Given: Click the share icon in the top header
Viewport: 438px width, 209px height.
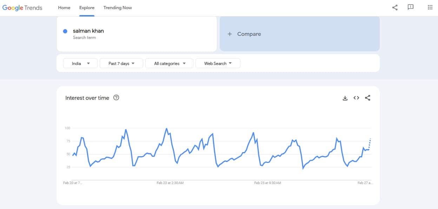Looking at the screenshot, I should pyautogui.click(x=395, y=7).
